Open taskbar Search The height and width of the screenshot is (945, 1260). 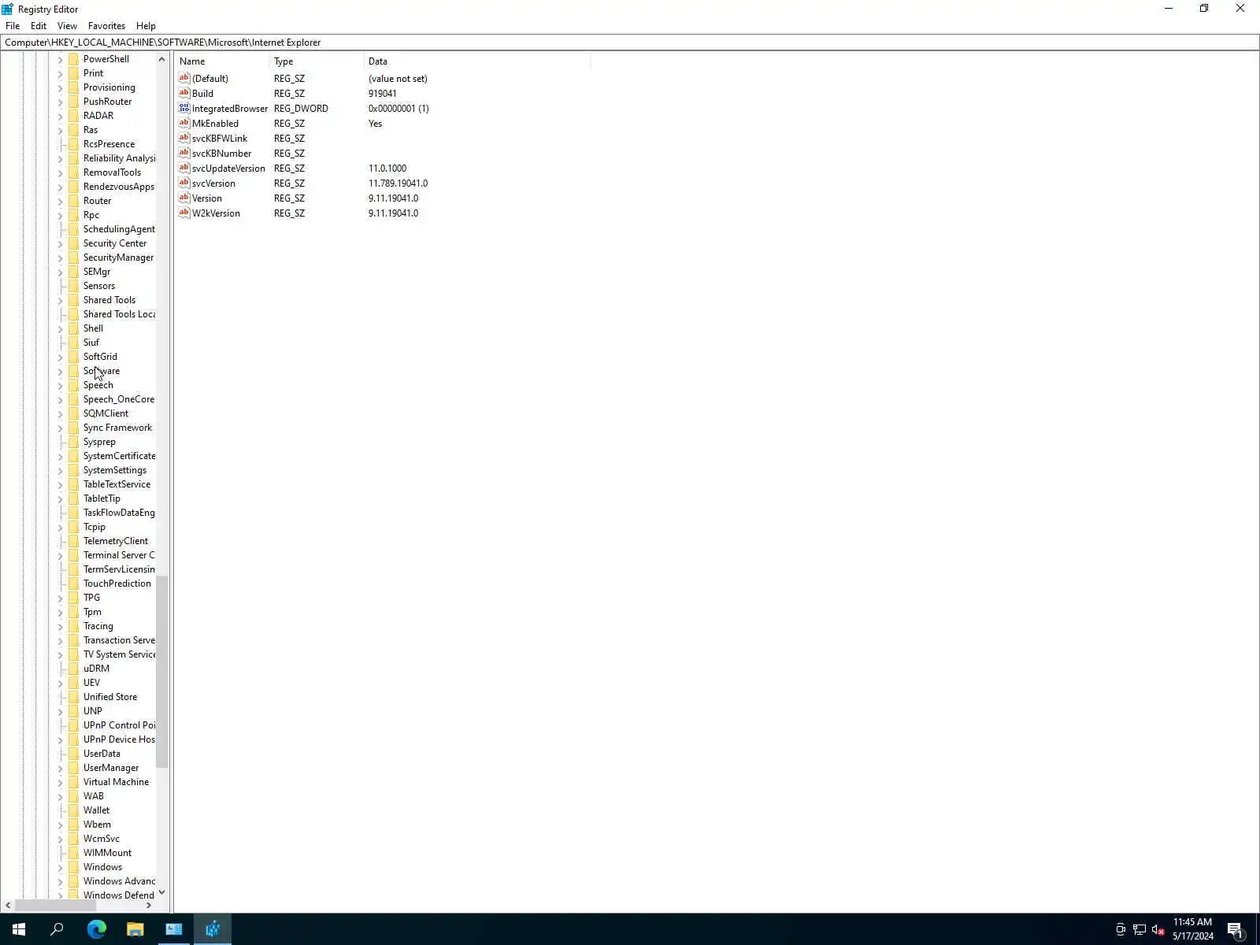57,929
